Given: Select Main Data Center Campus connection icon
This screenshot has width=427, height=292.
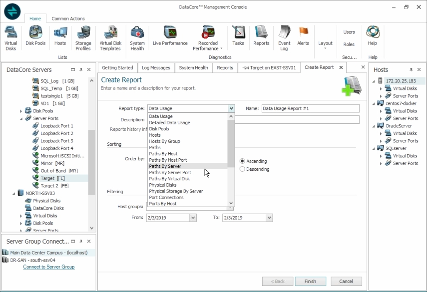Looking at the screenshot, I should [5, 252].
